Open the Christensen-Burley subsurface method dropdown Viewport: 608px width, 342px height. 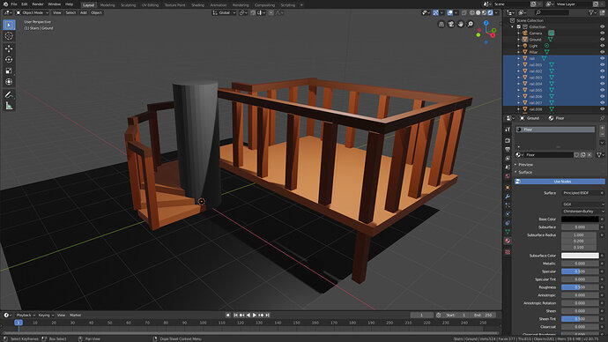pos(583,212)
